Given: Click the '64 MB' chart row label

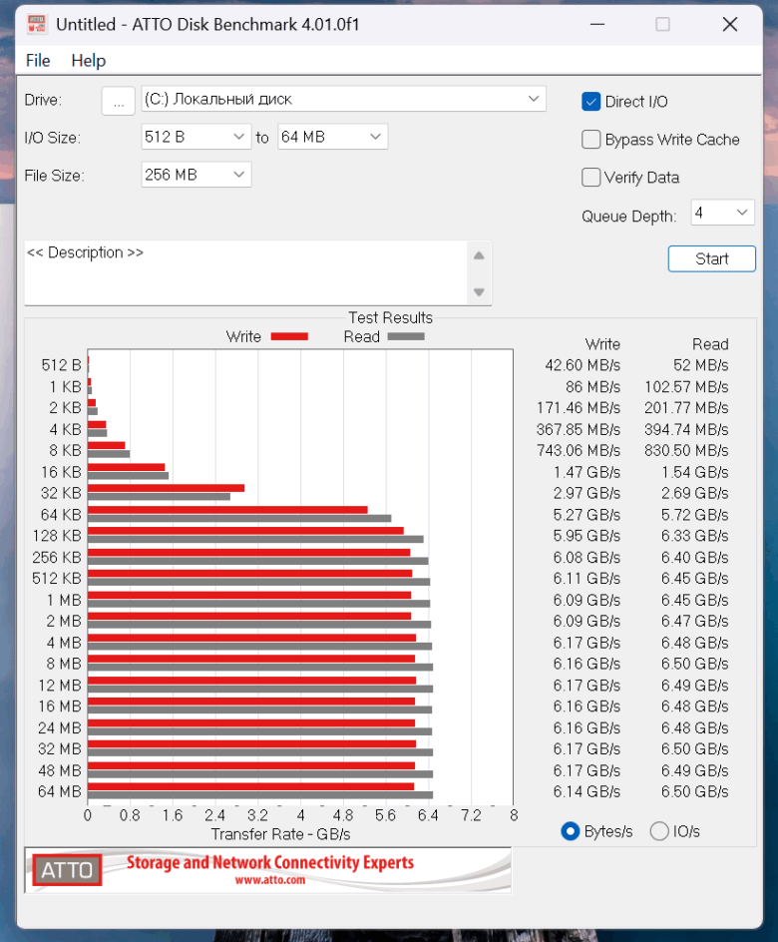Looking at the screenshot, I should point(60,791).
